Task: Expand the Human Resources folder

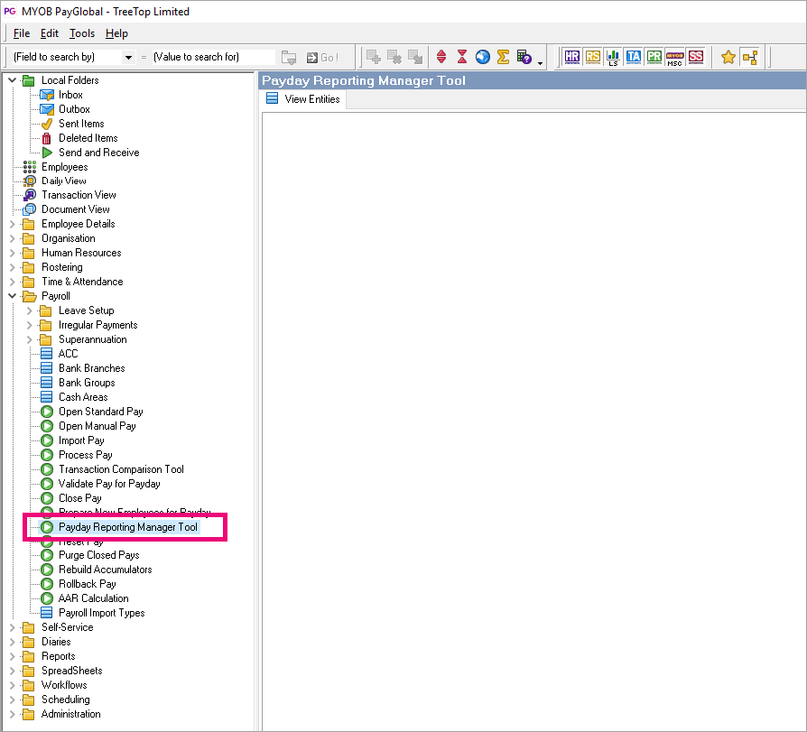Action: 12,253
